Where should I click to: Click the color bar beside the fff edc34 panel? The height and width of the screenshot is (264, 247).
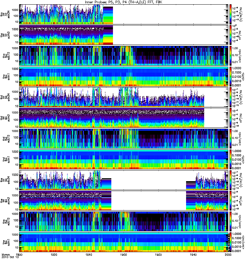(x=231, y=180)
